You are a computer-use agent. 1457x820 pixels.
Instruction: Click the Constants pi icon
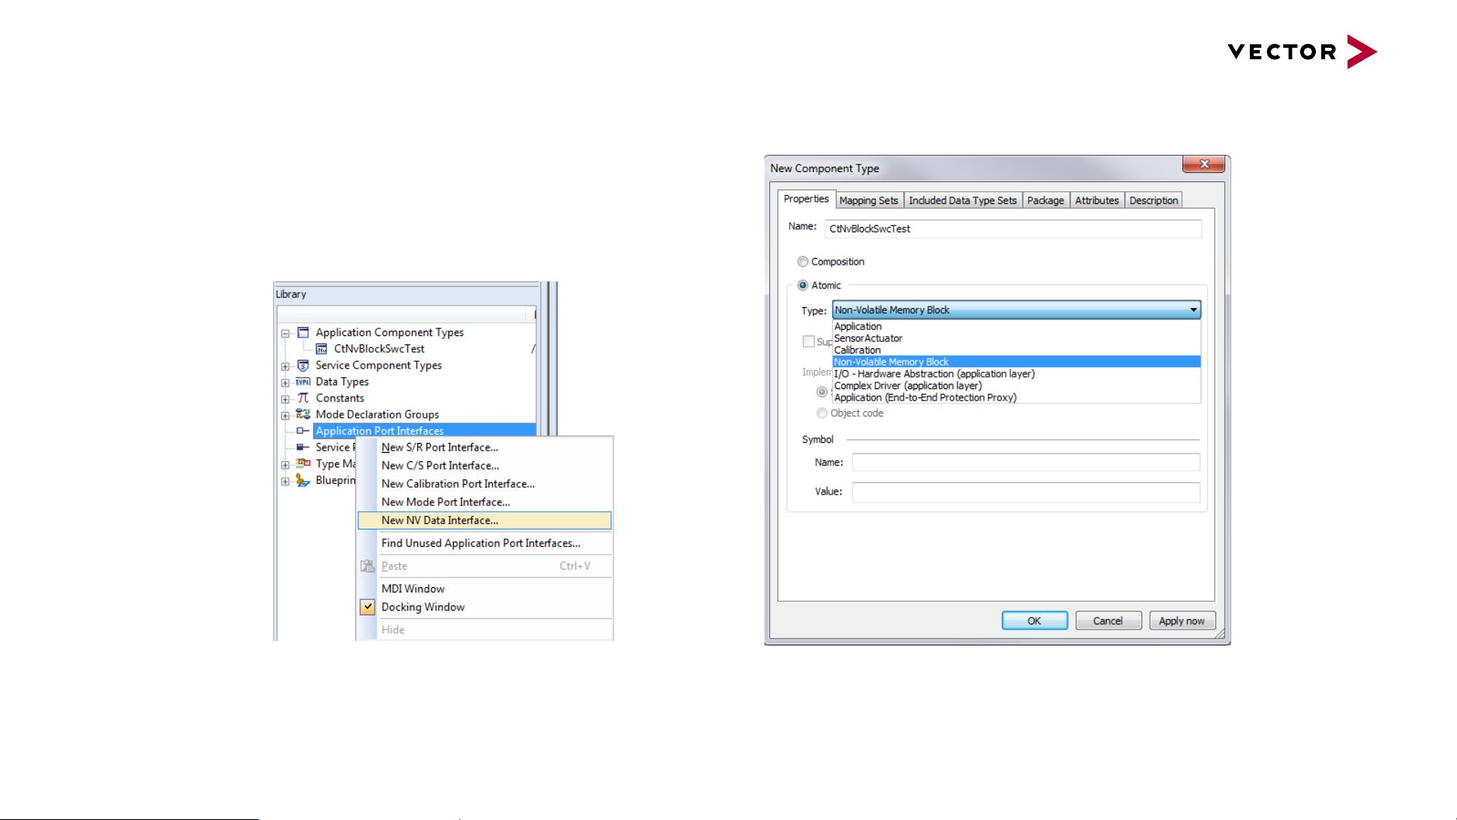303,398
